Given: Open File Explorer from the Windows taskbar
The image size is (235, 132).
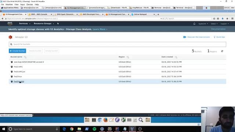Looking at the screenshot, I should click(79, 129).
